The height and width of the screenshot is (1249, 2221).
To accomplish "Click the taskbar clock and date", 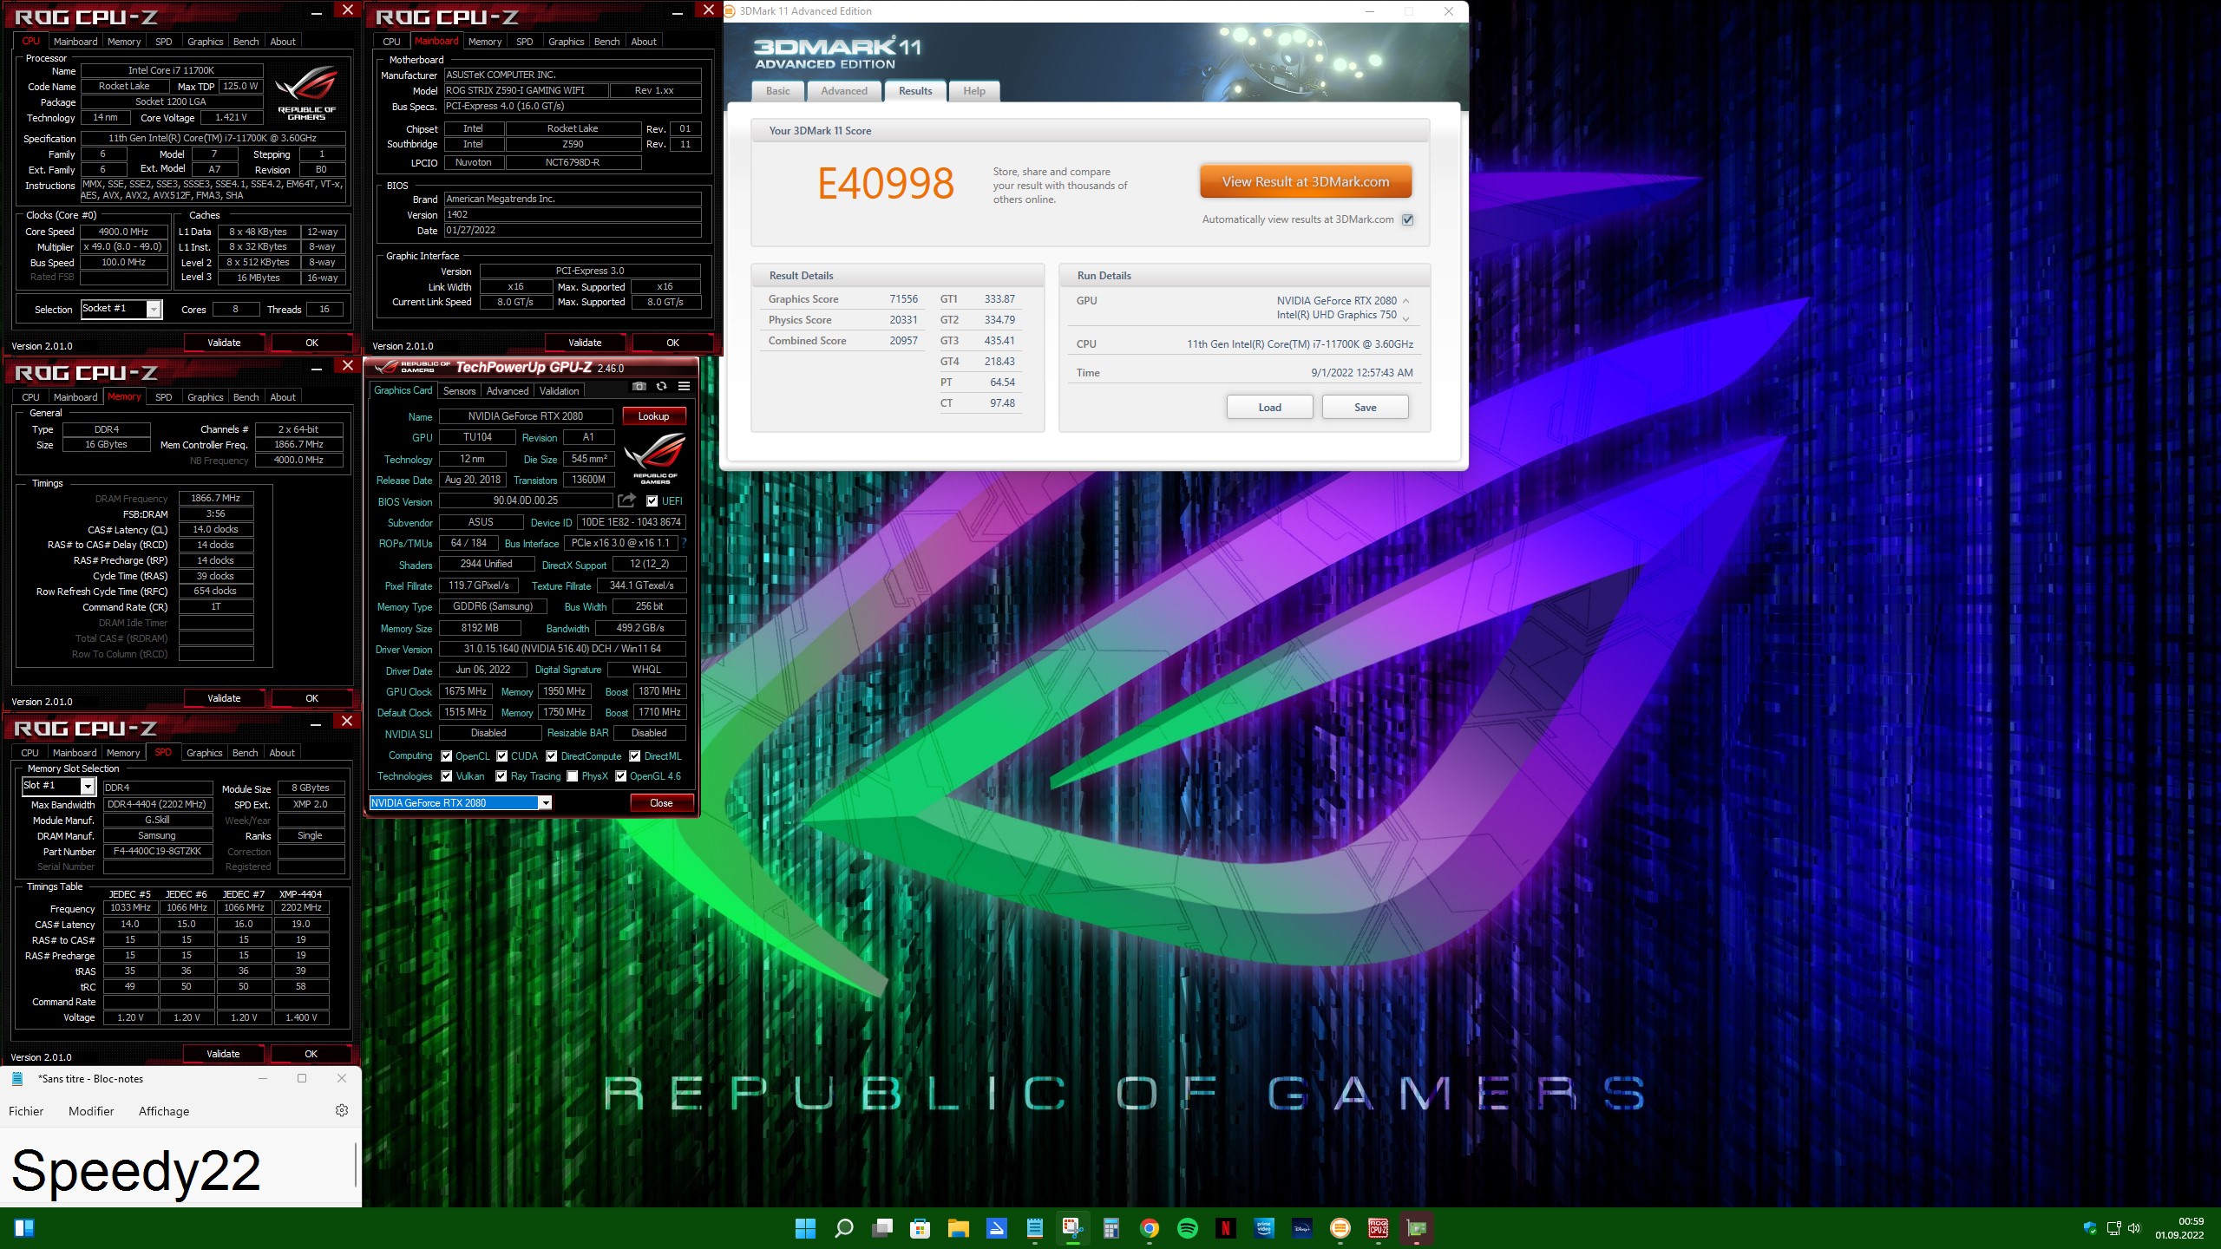I will tap(2179, 1228).
